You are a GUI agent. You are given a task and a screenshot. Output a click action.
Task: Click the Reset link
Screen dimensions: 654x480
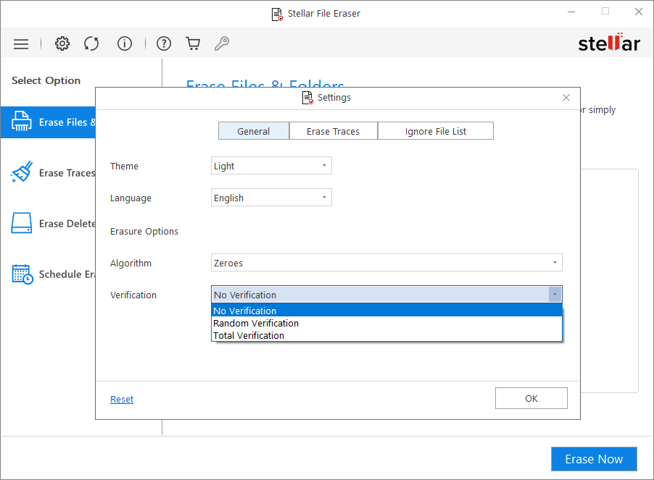click(122, 399)
